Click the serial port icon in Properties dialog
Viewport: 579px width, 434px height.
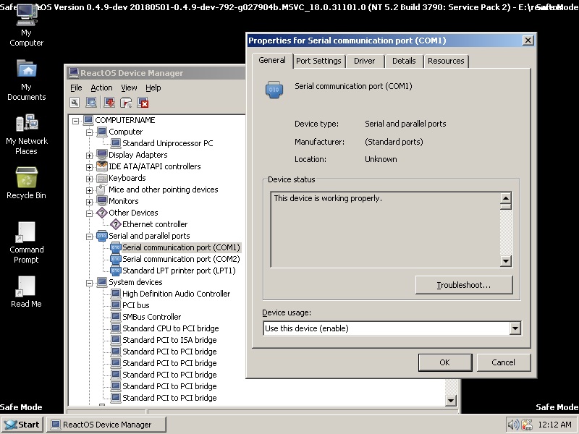(274, 90)
